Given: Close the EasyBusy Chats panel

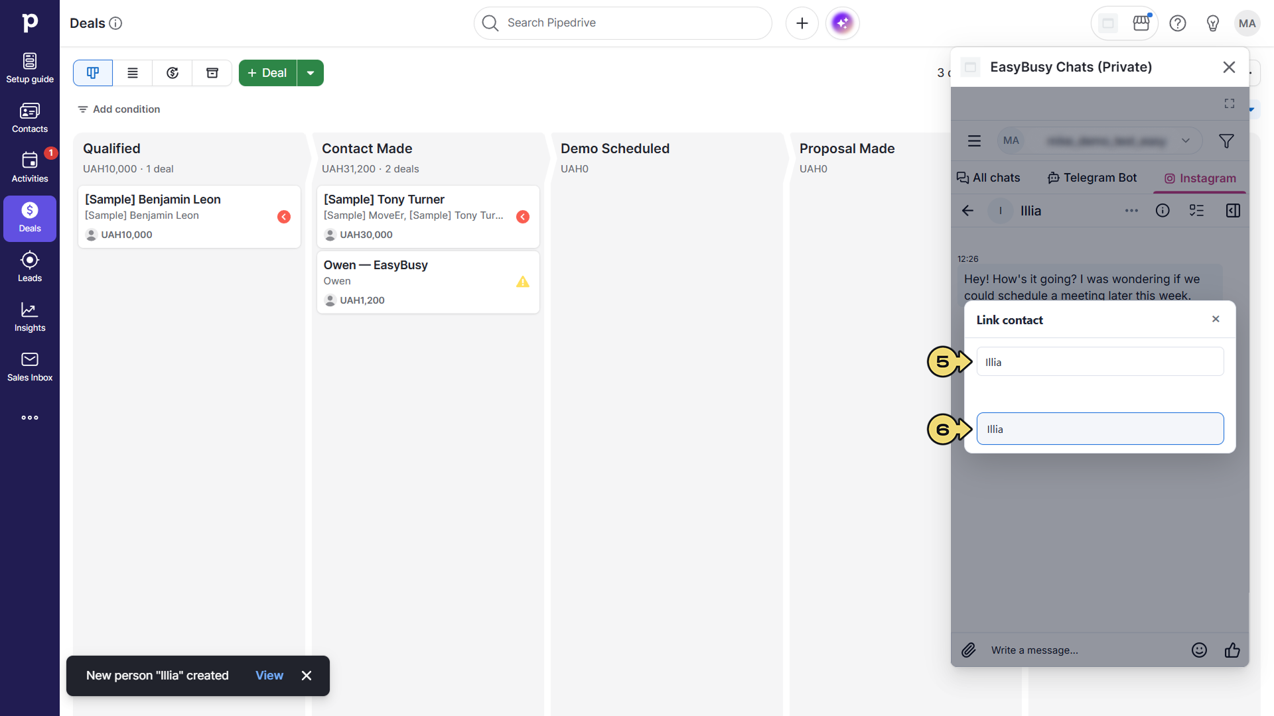Looking at the screenshot, I should click(1229, 67).
